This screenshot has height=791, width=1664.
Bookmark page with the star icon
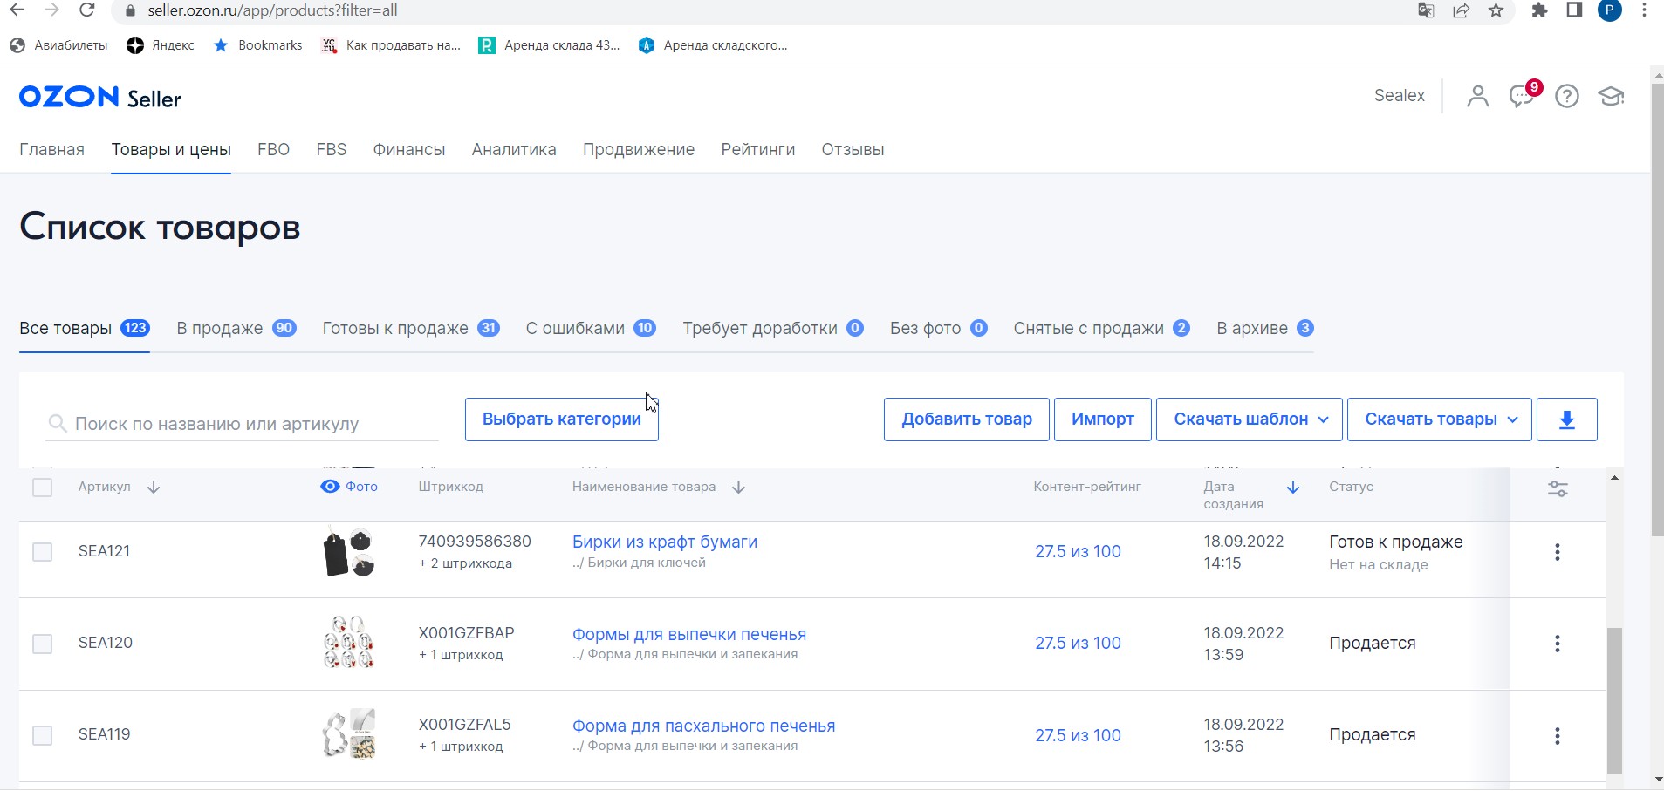[1496, 10]
